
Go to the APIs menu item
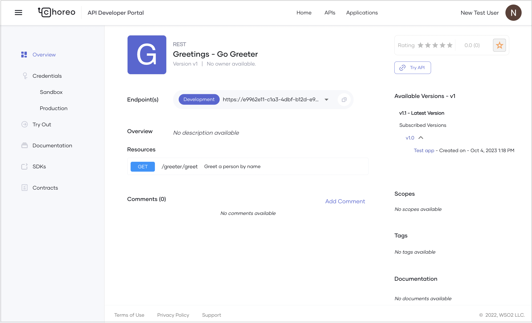[x=330, y=13]
